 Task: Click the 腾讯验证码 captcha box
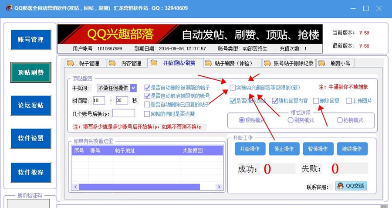[28, 204]
